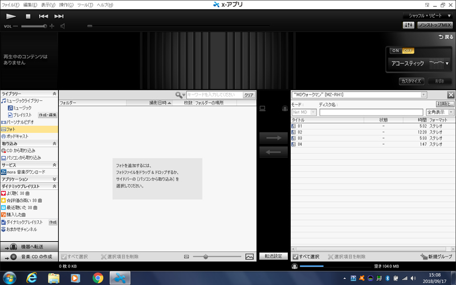Click the ノンストップMIX button
The height and width of the screenshot is (285, 456).
pos(435,25)
